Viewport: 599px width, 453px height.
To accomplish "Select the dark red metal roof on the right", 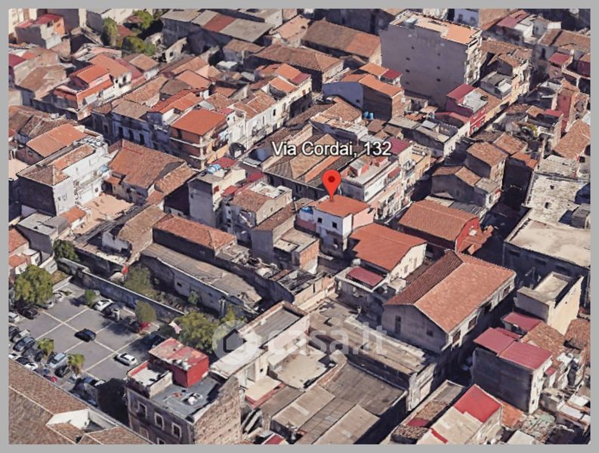I will click(514, 347).
